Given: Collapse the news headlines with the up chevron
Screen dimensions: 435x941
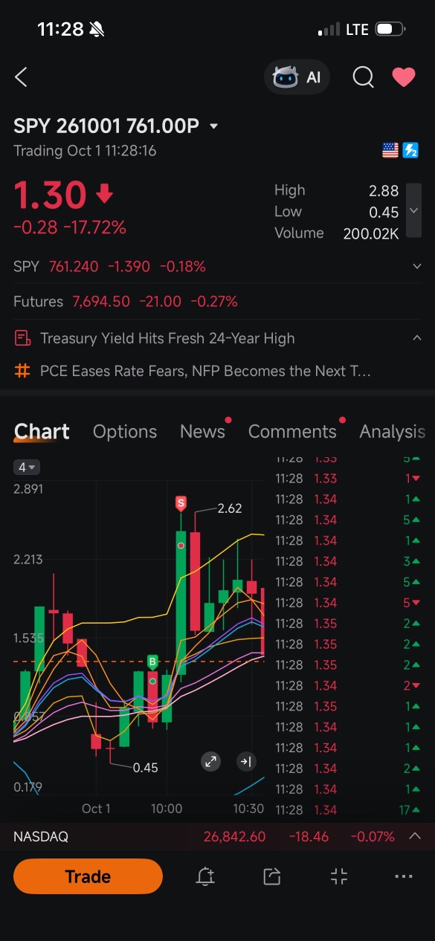Looking at the screenshot, I should coord(417,338).
